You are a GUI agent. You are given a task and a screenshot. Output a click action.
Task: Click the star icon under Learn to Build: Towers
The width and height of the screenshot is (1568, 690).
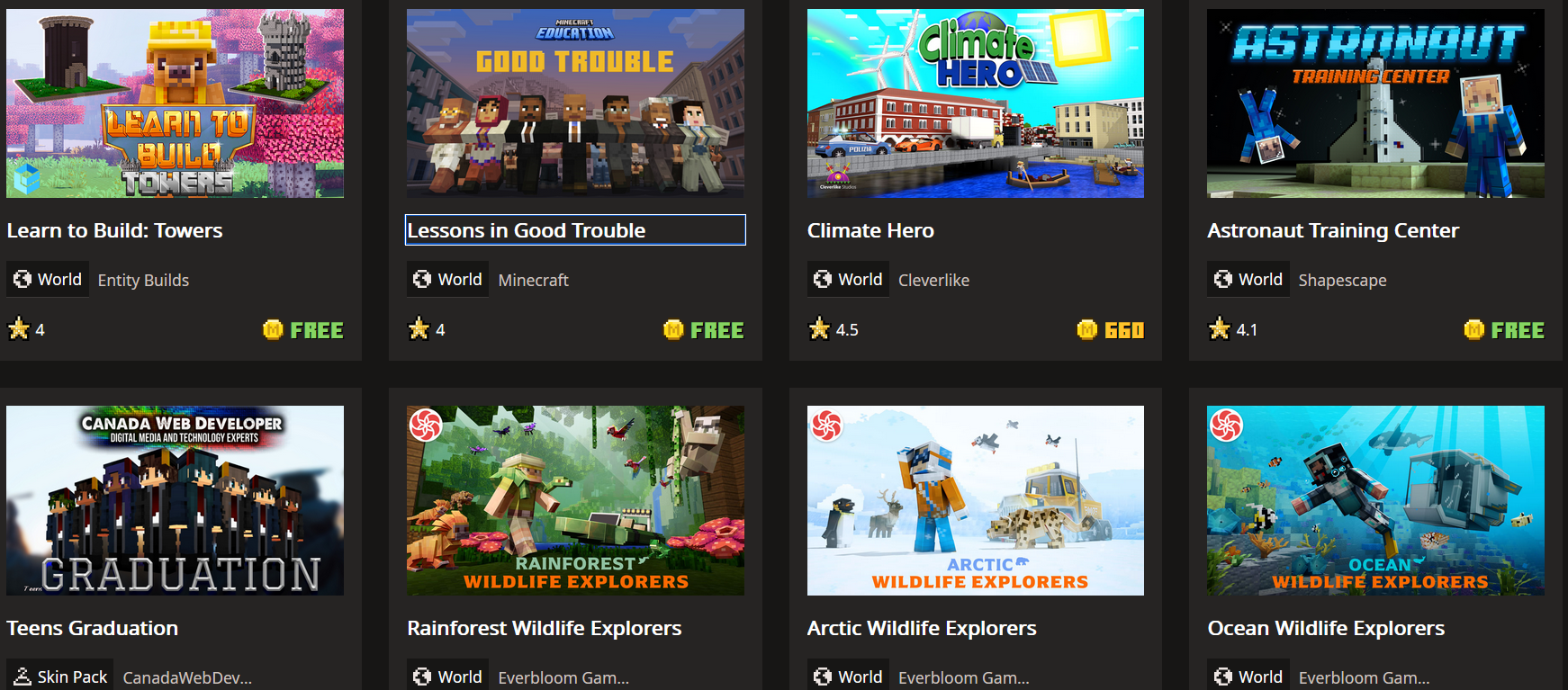(x=19, y=328)
